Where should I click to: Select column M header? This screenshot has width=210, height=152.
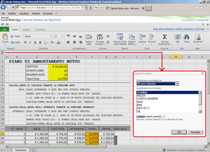point(176,57)
